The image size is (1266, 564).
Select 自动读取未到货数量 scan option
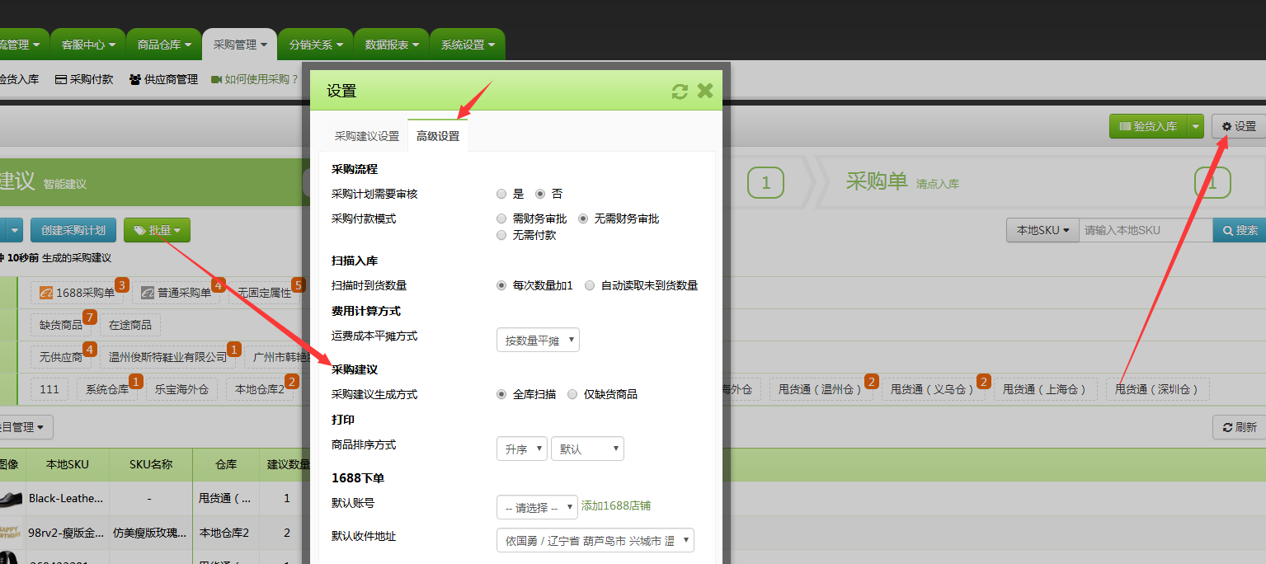coord(590,285)
